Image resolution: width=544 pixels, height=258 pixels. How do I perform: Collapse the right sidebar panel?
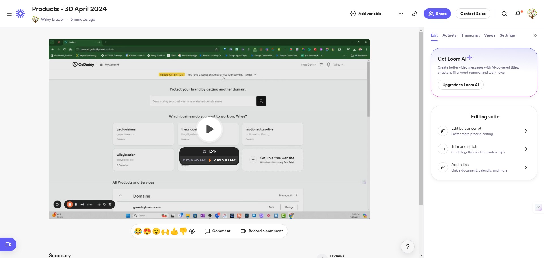click(x=535, y=35)
